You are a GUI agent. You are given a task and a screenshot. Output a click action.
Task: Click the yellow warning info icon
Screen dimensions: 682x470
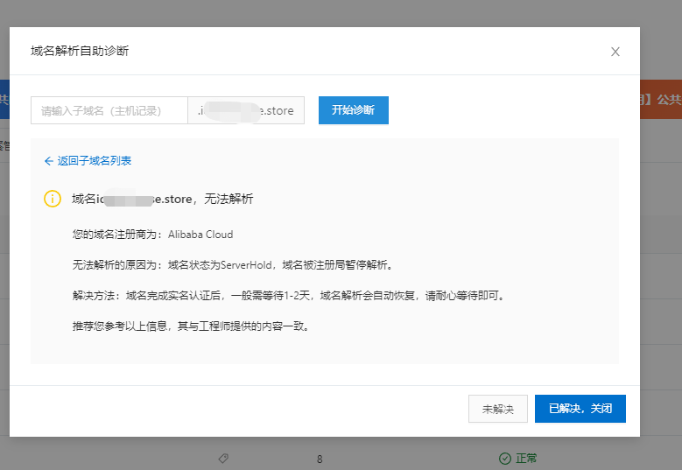tap(53, 199)
